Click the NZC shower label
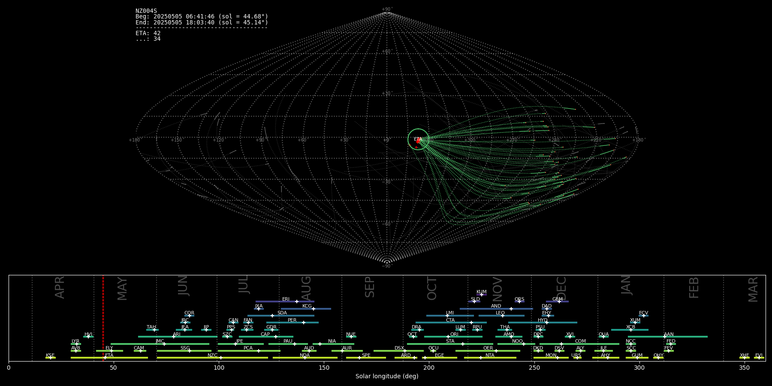772x386 pixels. coord(212,356)
